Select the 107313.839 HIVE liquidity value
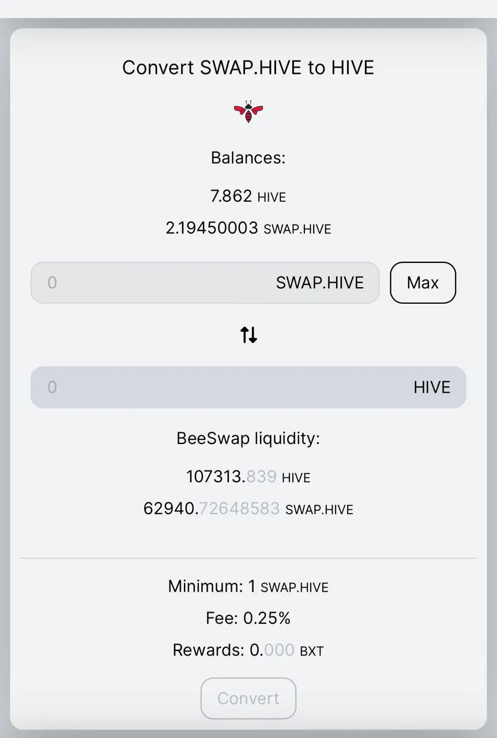Image resolution: width=497 pixels, height=738 pixels. 248,477
